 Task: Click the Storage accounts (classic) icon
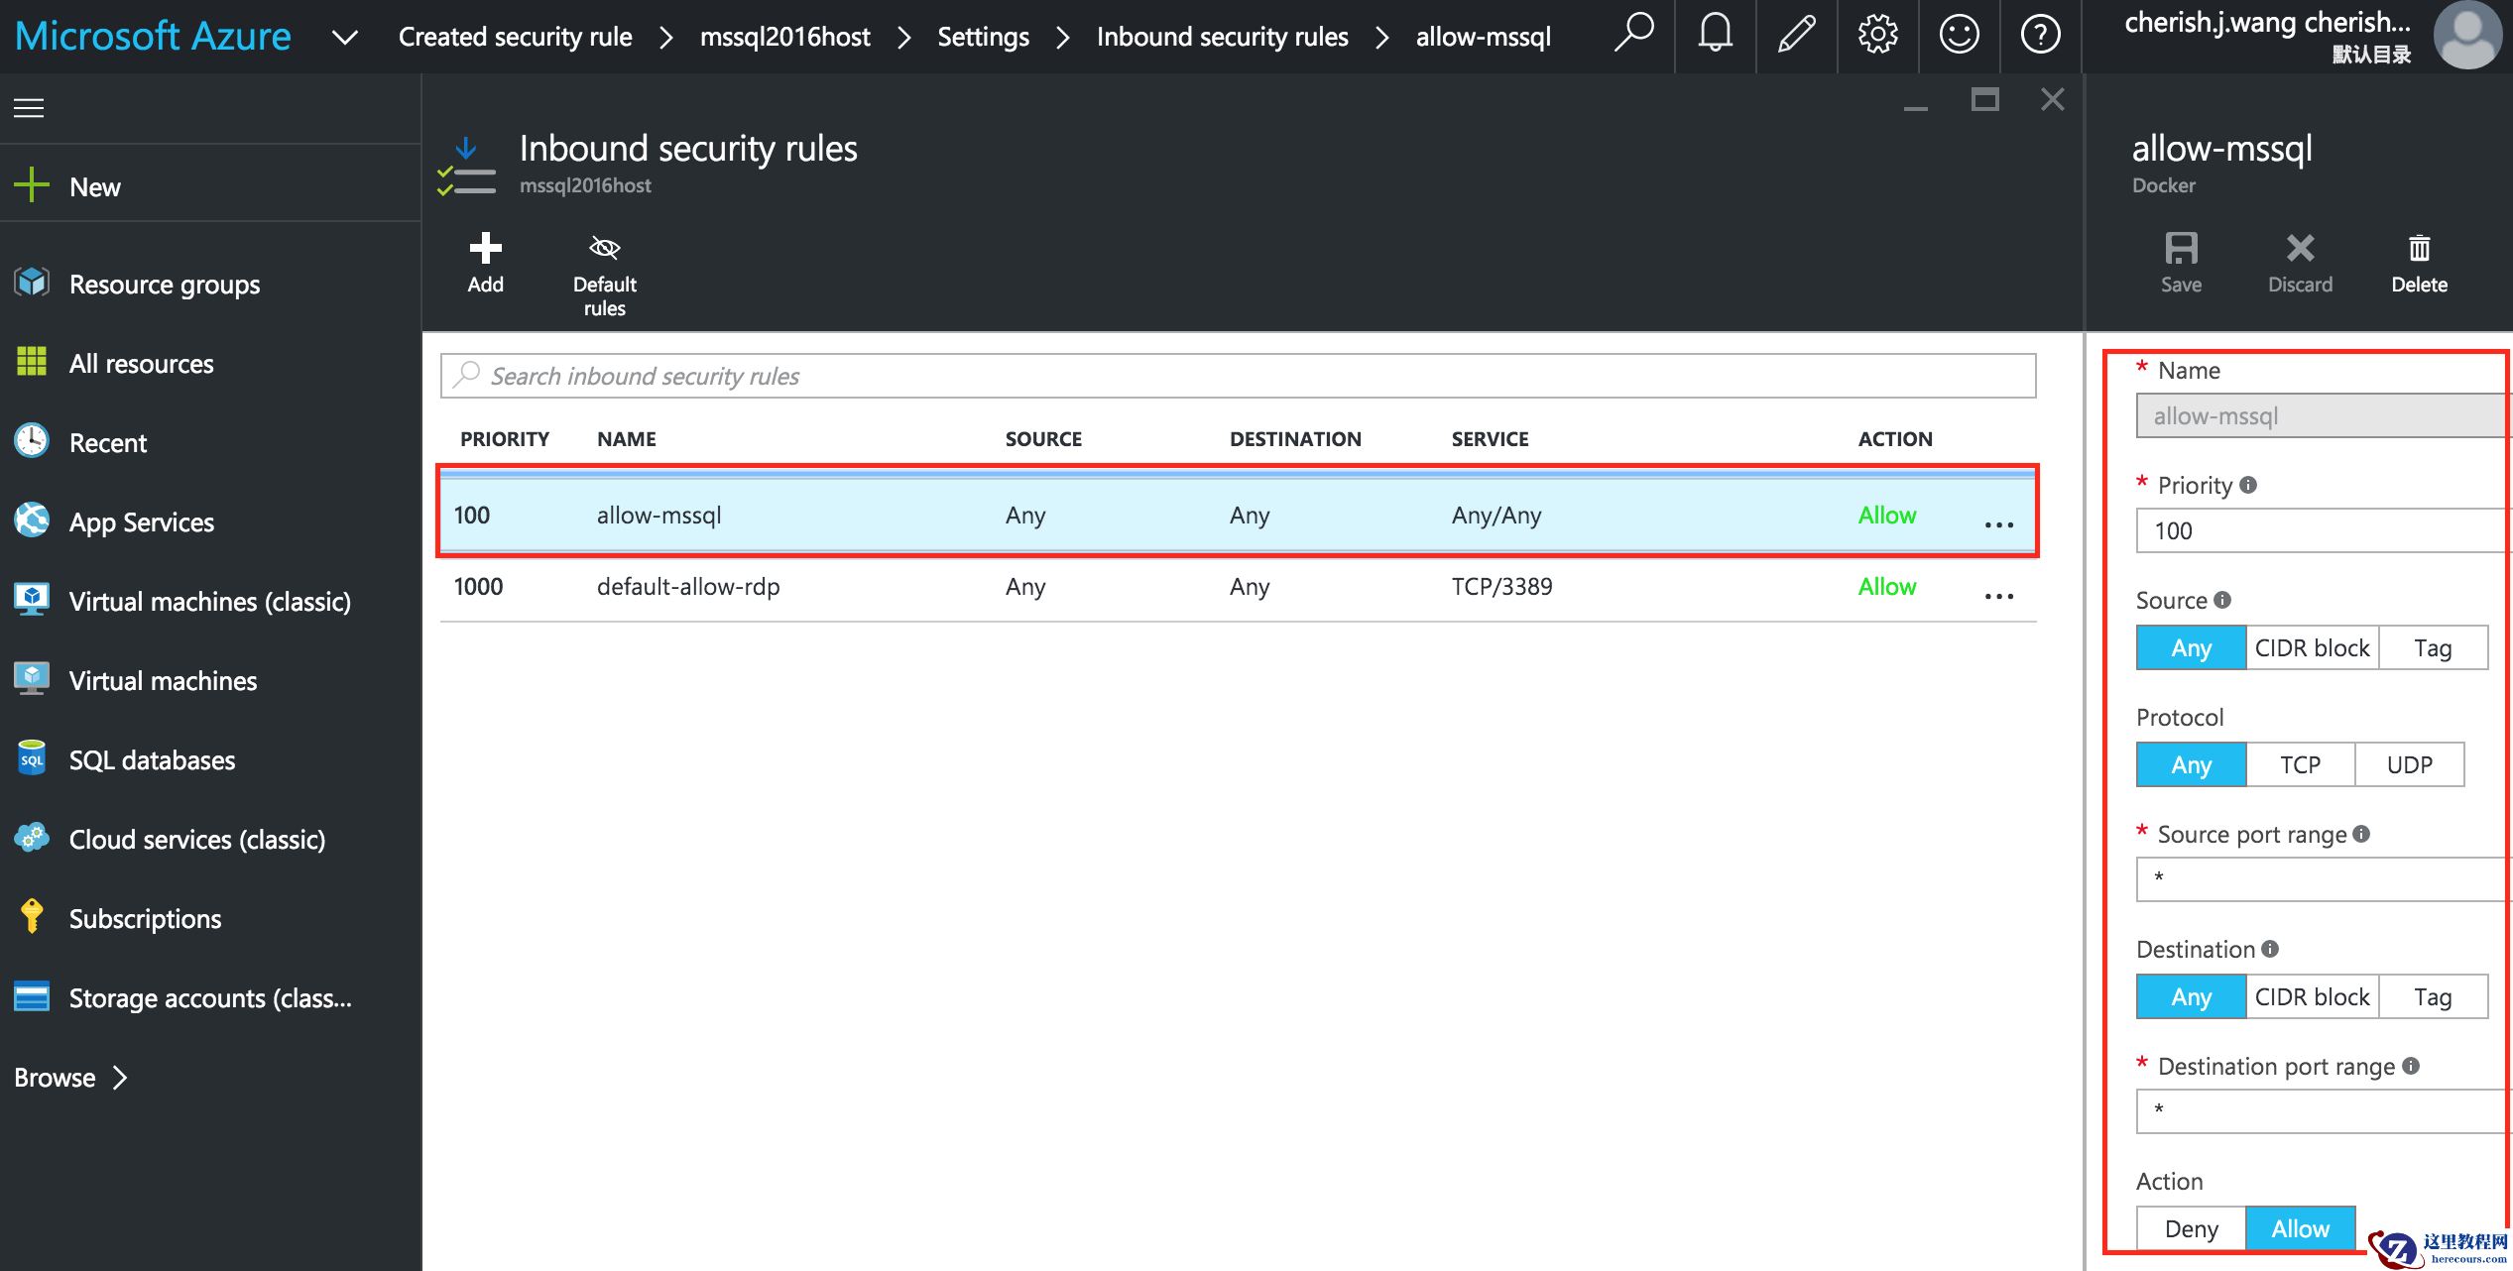(x=32, y=996)
